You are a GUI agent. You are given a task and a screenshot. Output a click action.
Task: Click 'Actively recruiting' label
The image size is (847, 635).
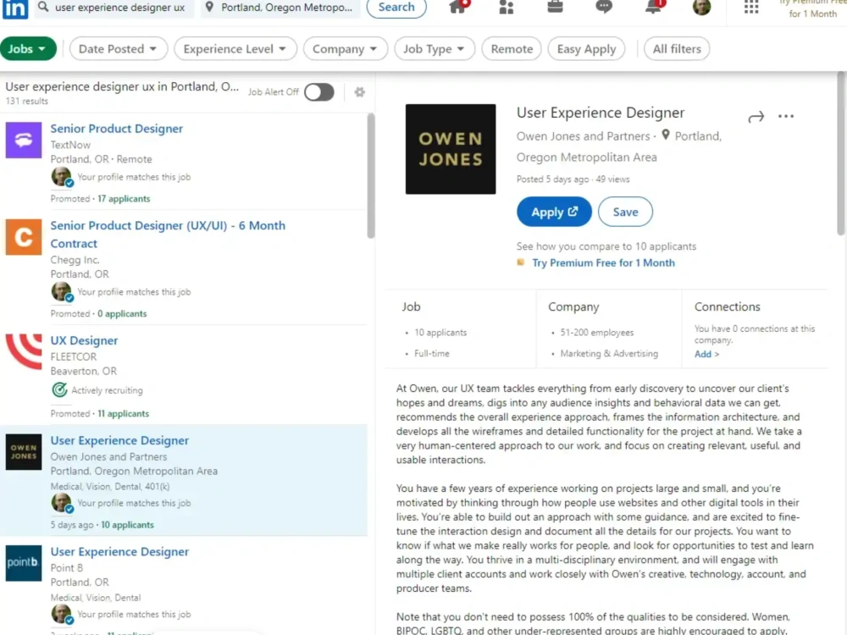click(x=107, y=390)
